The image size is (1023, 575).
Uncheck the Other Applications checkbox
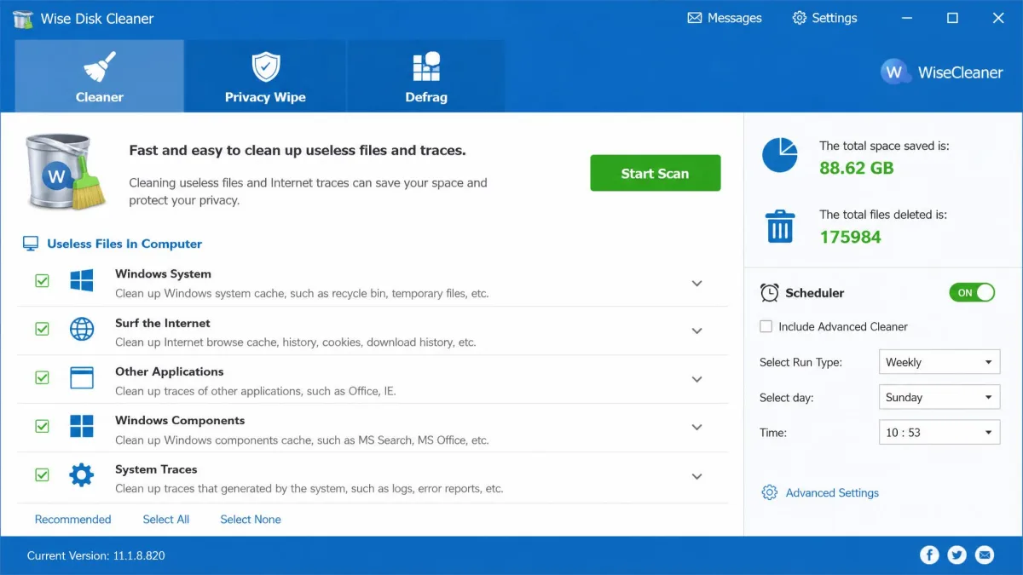(42, 377)
